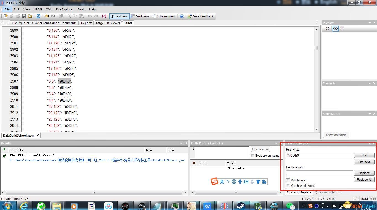Toggle the Preview panel code view icon
377x210 pixels.
335,28
